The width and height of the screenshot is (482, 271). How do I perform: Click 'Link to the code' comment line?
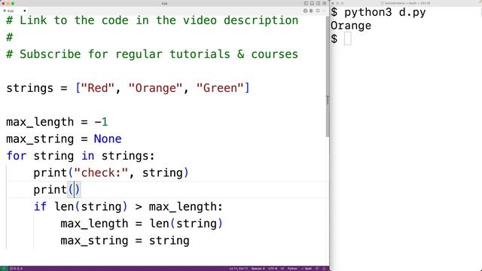click(x=152, y=20)
